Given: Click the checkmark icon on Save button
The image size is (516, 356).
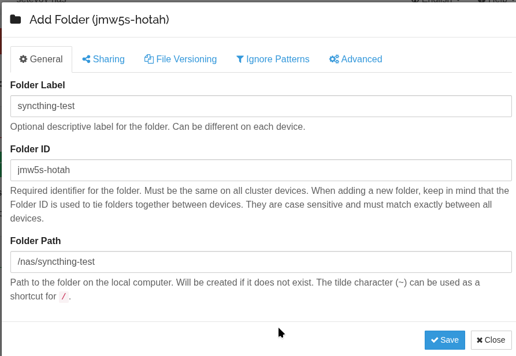Looking at the screenshot, I should click(x=435, y=340).
